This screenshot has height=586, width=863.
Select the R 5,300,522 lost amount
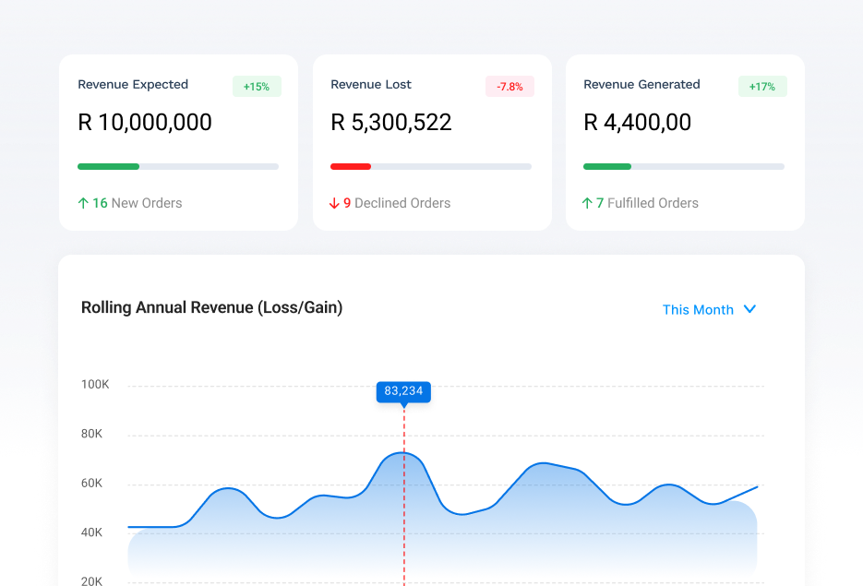(x=391, y=123)
